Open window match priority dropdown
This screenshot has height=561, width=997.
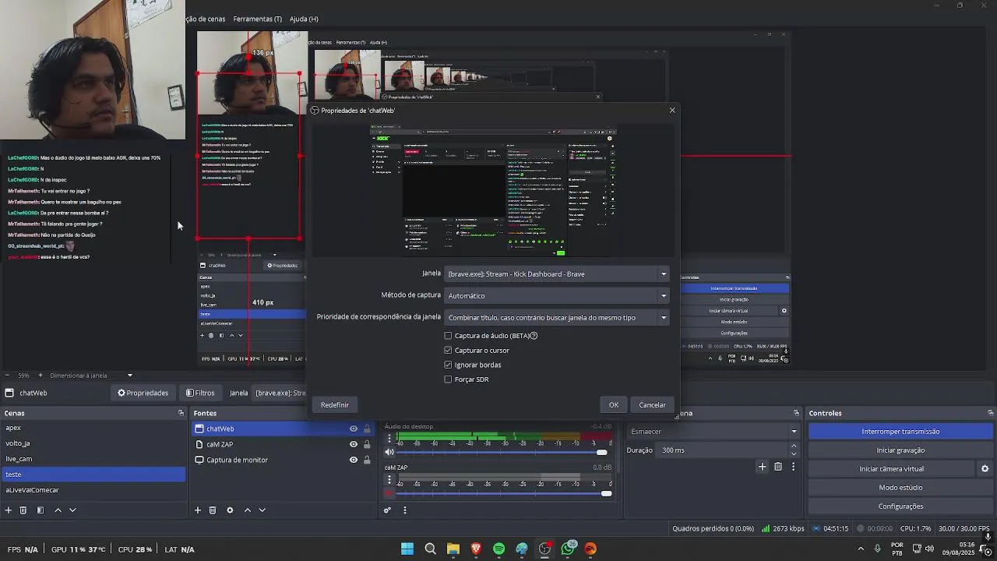(x=557, y=317)
